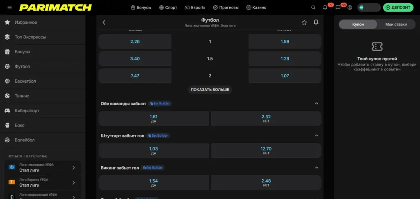Click the search magnifier icon

[313, 7]
